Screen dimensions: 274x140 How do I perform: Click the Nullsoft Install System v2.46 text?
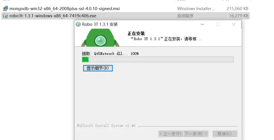tap(106, 126)
